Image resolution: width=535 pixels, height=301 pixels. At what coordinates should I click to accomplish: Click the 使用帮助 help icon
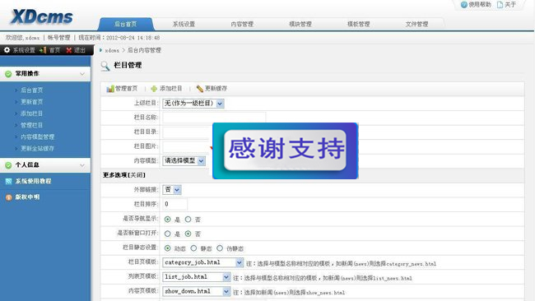(x=463, y=5)
